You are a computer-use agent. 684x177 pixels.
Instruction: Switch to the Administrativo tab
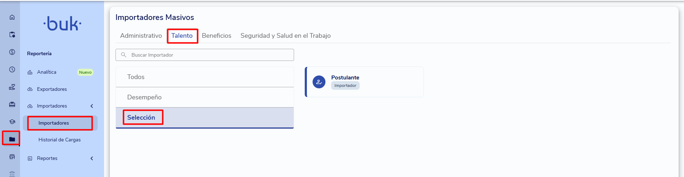tap(141, 36)
